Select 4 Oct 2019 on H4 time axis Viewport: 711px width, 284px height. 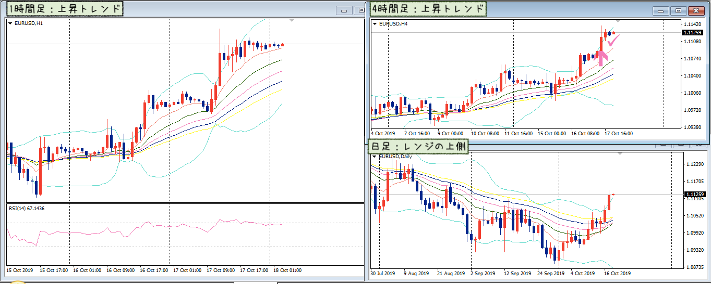click(383, 134)
